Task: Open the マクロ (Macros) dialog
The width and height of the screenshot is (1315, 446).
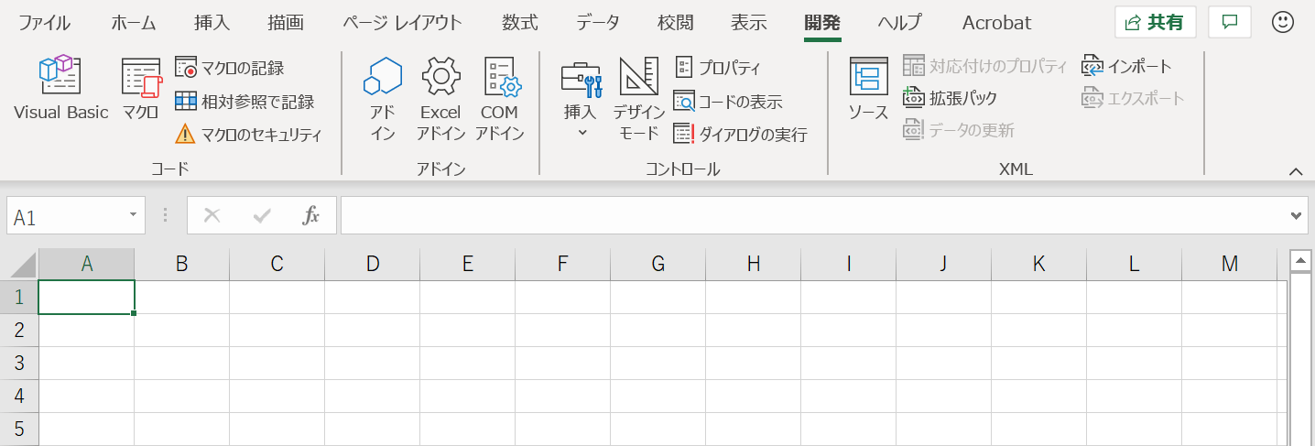Action: click(141, 89)
